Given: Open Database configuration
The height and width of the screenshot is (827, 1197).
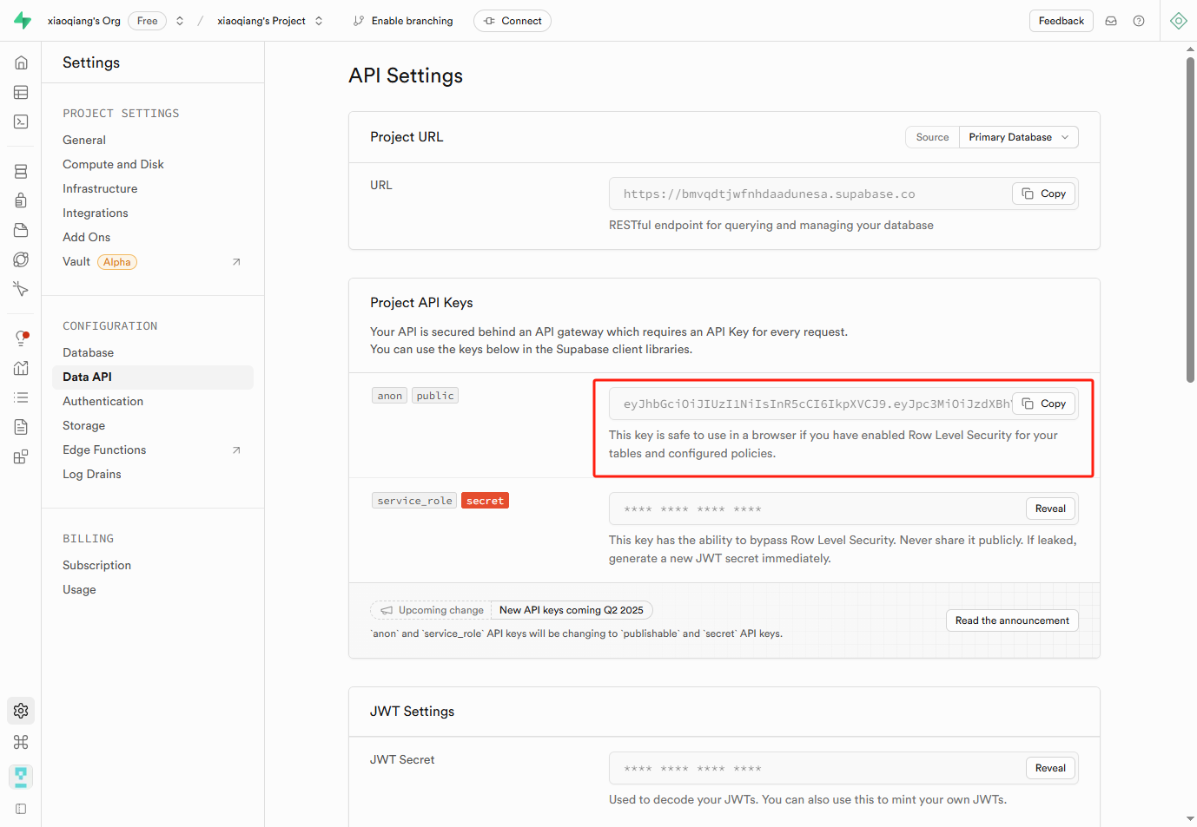Looking at the screenshot, I should [89, 352].
